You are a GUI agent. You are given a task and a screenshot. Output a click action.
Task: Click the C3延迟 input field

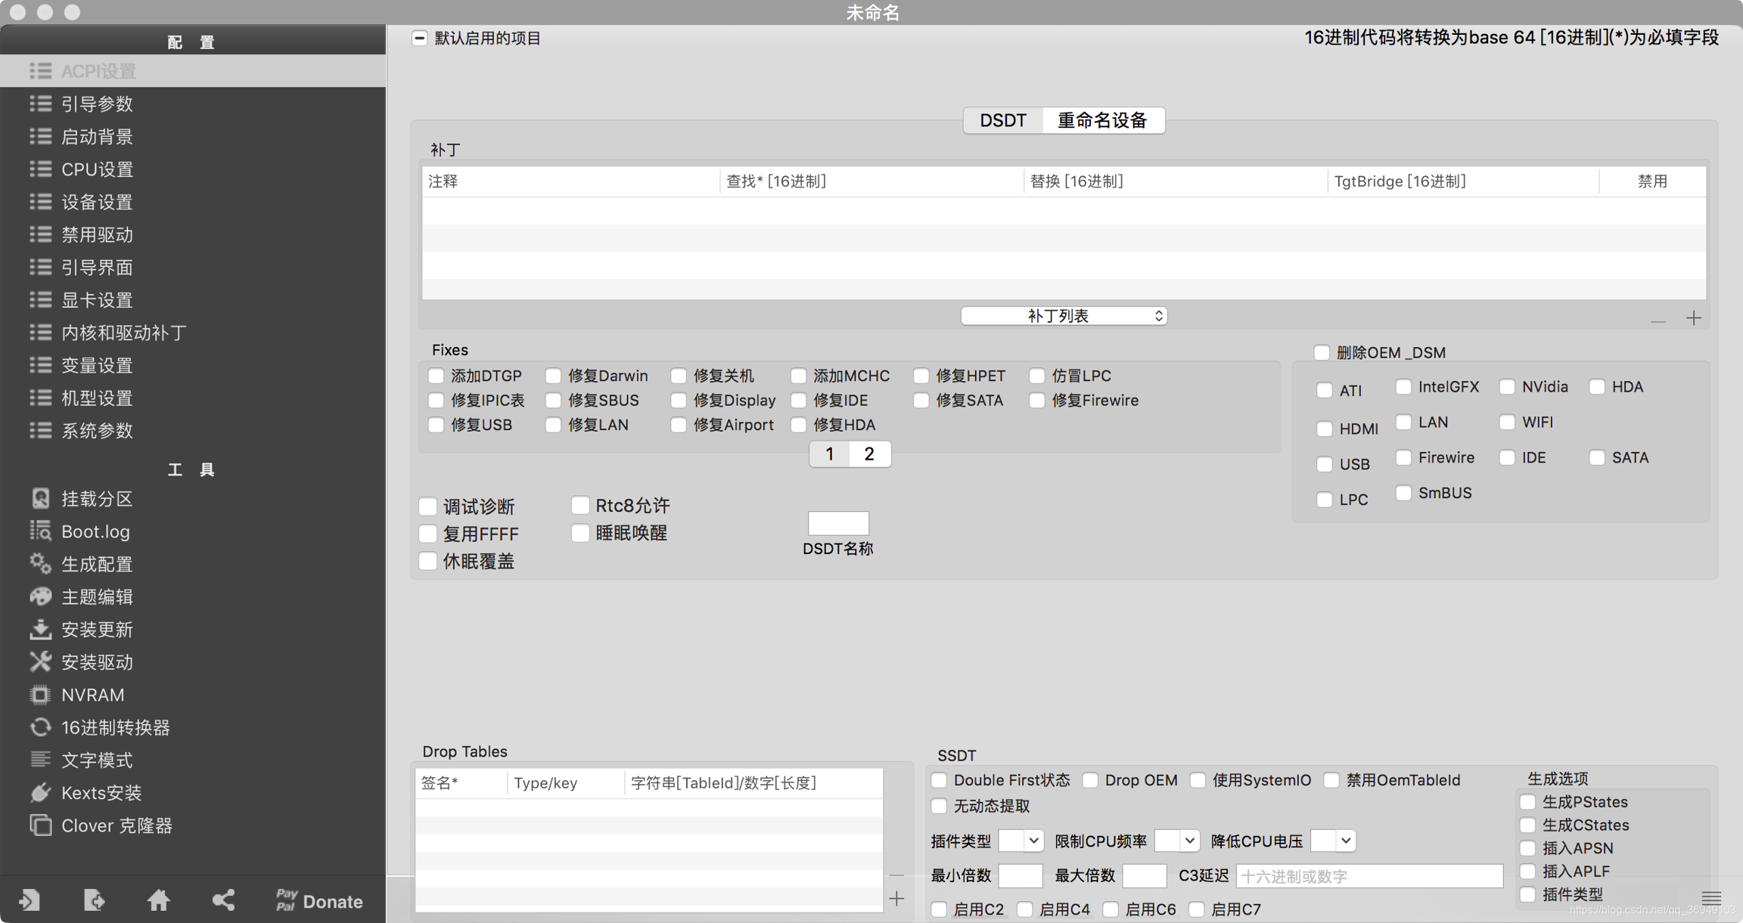[1369, 876]
